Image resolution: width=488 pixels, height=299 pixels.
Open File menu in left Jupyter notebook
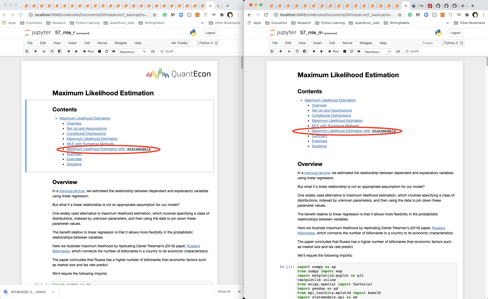(30, 43)
